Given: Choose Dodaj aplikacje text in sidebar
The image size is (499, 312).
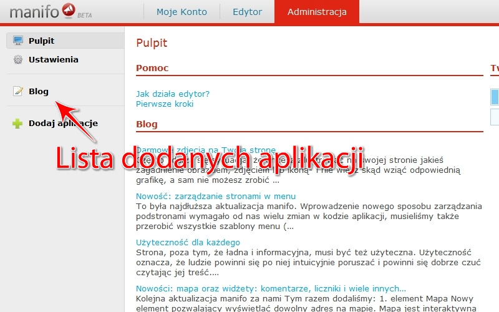Looking at the screenshot, I should 63,124.
